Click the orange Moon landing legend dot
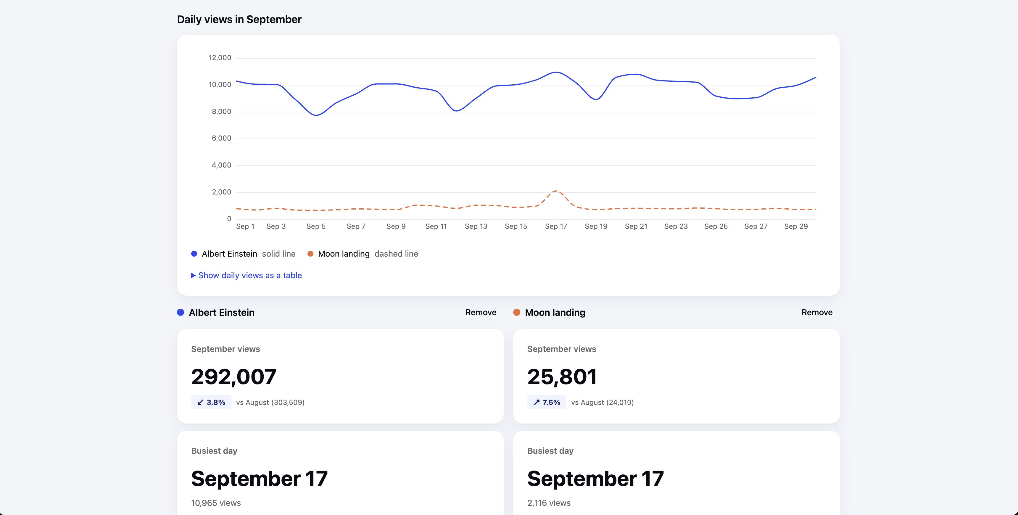1018x515 pixels. [x=310, y=254]
